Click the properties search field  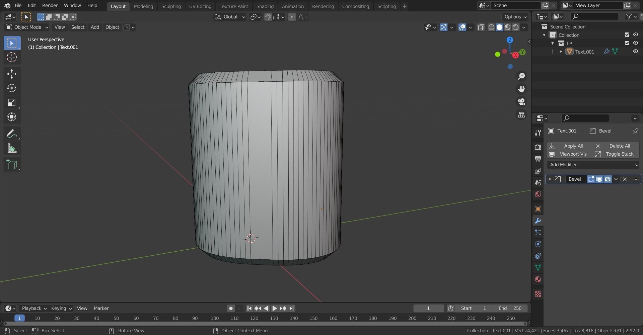585,118
